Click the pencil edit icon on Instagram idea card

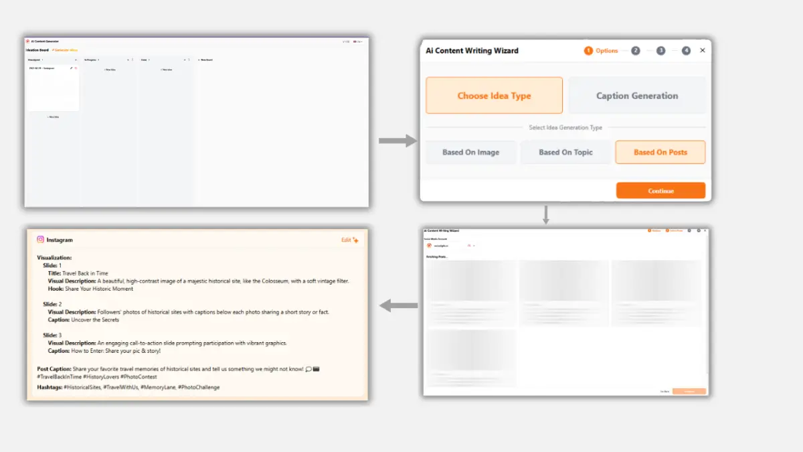(71, 68)
